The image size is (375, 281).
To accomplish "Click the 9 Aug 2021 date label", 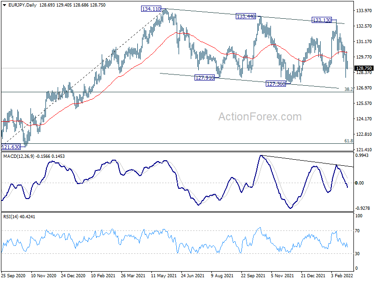I will [x=222, y=276].
